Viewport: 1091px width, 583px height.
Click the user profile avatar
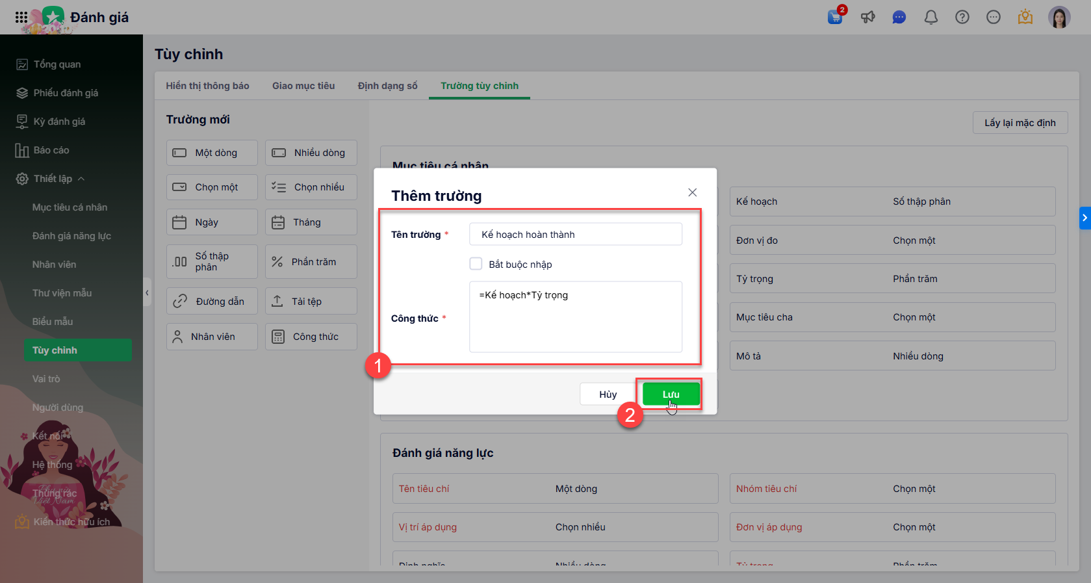(1059, 18)
